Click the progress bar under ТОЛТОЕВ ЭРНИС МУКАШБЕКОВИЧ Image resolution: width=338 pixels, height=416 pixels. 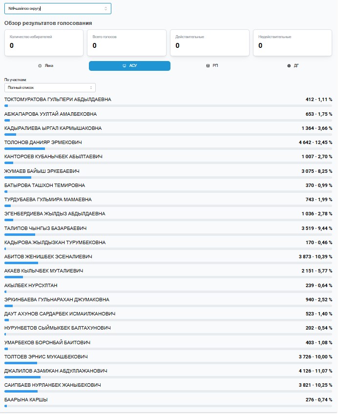[x=169, y=363]
